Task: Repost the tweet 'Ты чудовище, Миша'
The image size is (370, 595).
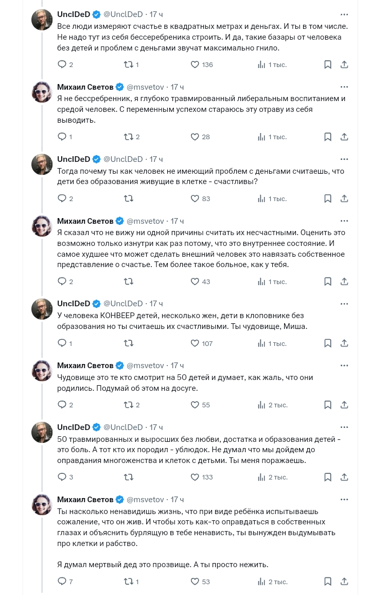Action: 128,343
